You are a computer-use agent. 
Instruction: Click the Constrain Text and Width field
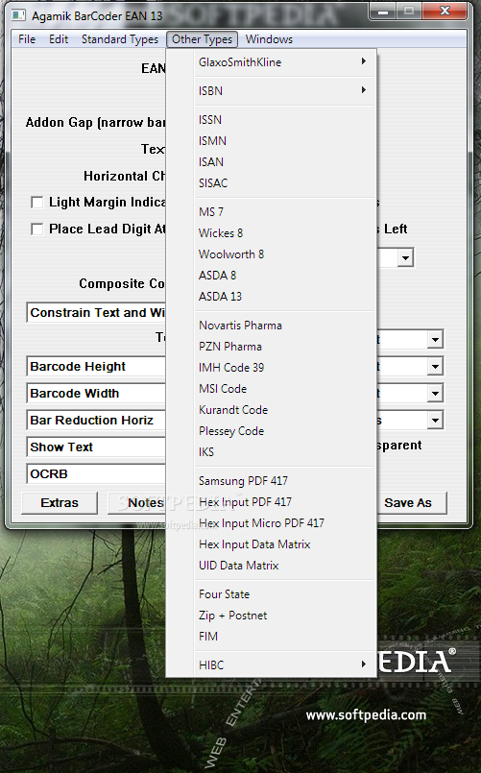tap(96, 313)
